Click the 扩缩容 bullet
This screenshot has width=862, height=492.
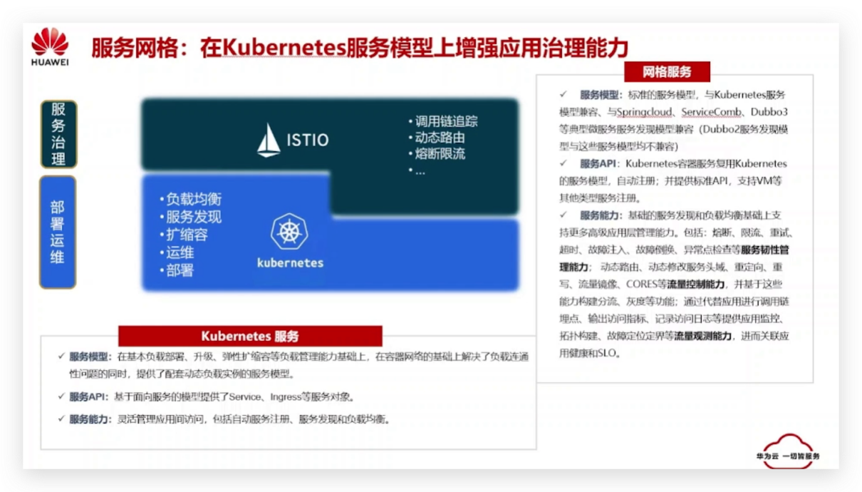click(x=183, y=235)
